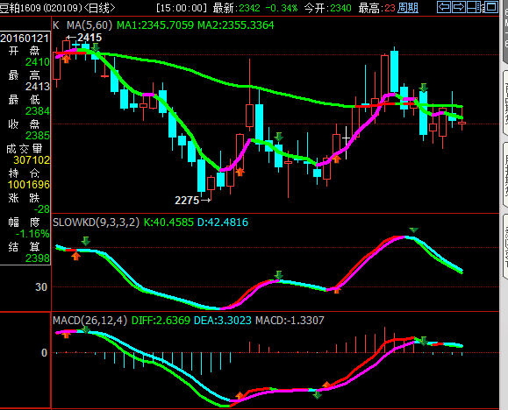Open the 周期 period link

click(x=408, y=7)
